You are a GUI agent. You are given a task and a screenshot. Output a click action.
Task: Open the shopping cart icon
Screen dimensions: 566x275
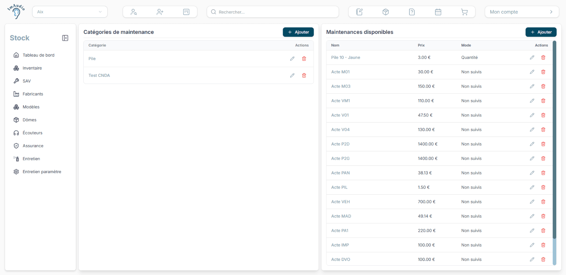point(464,12)
